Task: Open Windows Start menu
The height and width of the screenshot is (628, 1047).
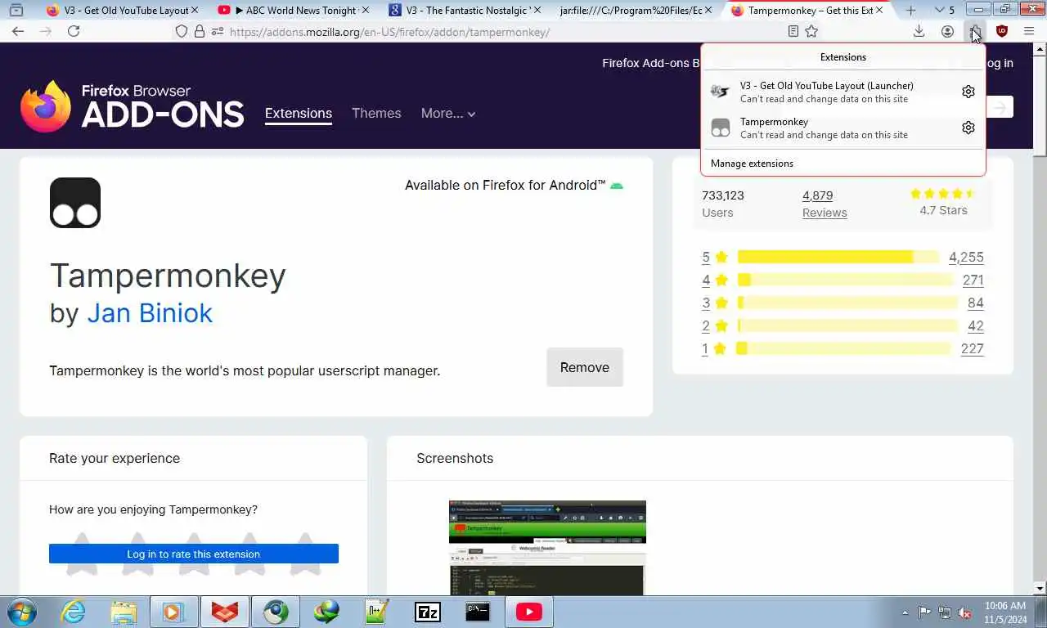Action: 22,612
